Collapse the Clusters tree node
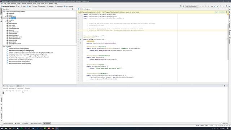This screenshot has width=231, height=130. (x=3, y=47)
